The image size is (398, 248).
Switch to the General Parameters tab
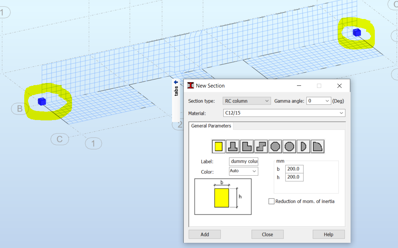211,126
